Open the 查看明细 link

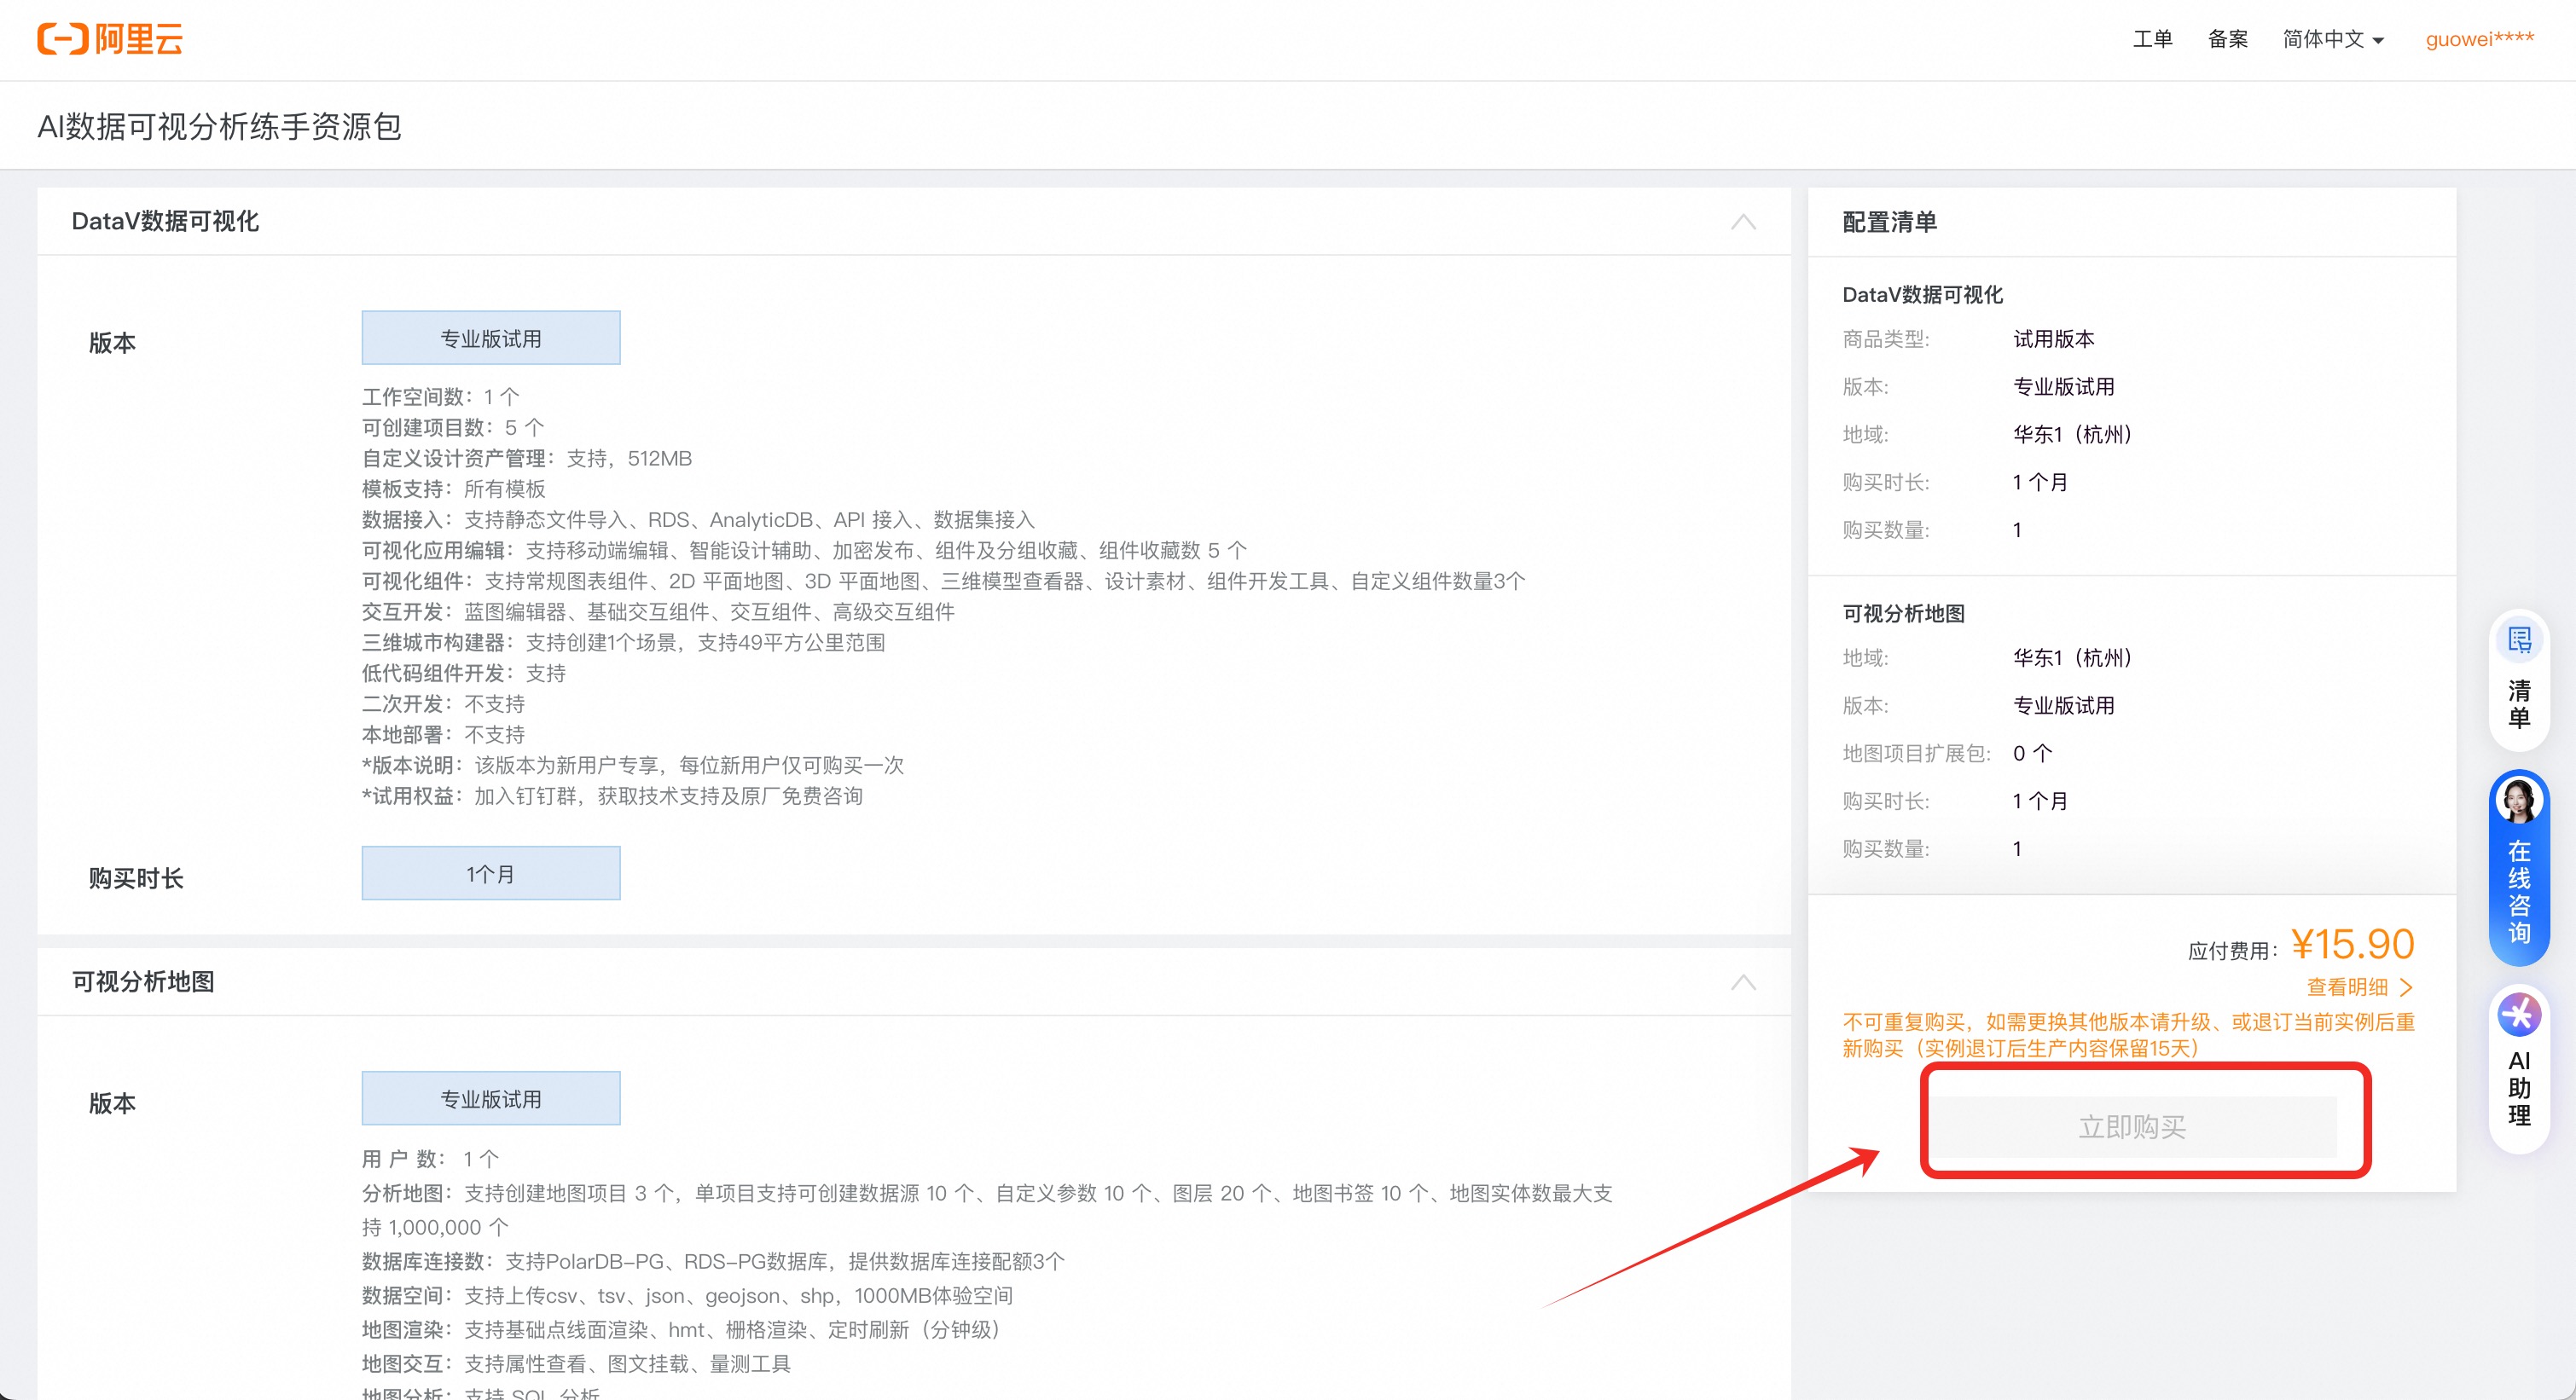(2346, 987)
